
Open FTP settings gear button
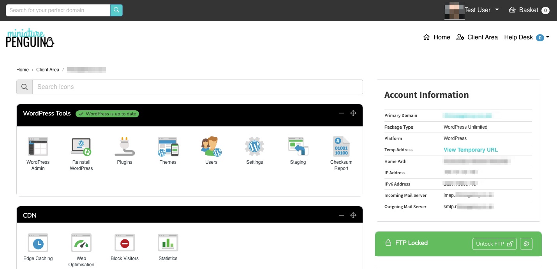[526, 244]
